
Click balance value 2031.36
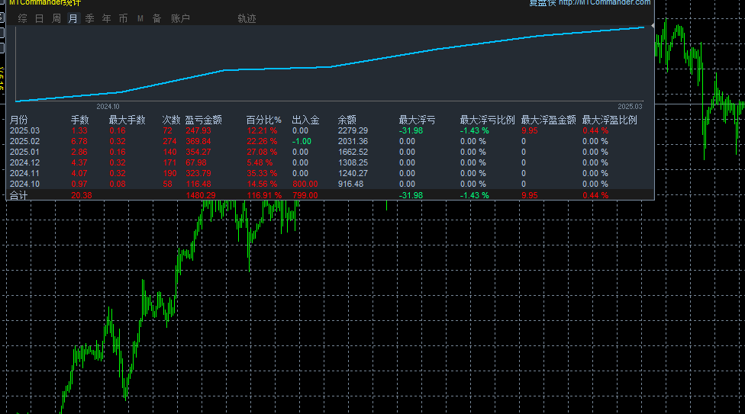point(353,142)
